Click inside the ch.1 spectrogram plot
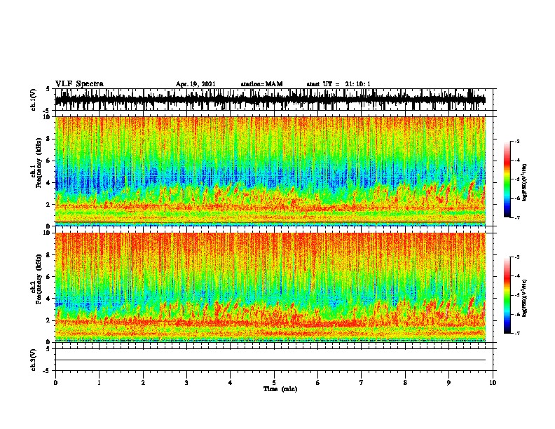555x429 pixels. 270,171
